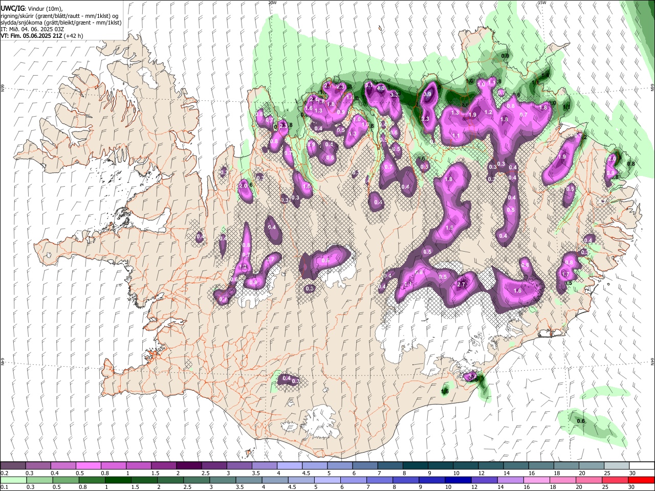The height and width of the screenshot is (491, 655).
Task: Click the 0.6 value in the southeast ocean patch
Action: pos(581,421)
